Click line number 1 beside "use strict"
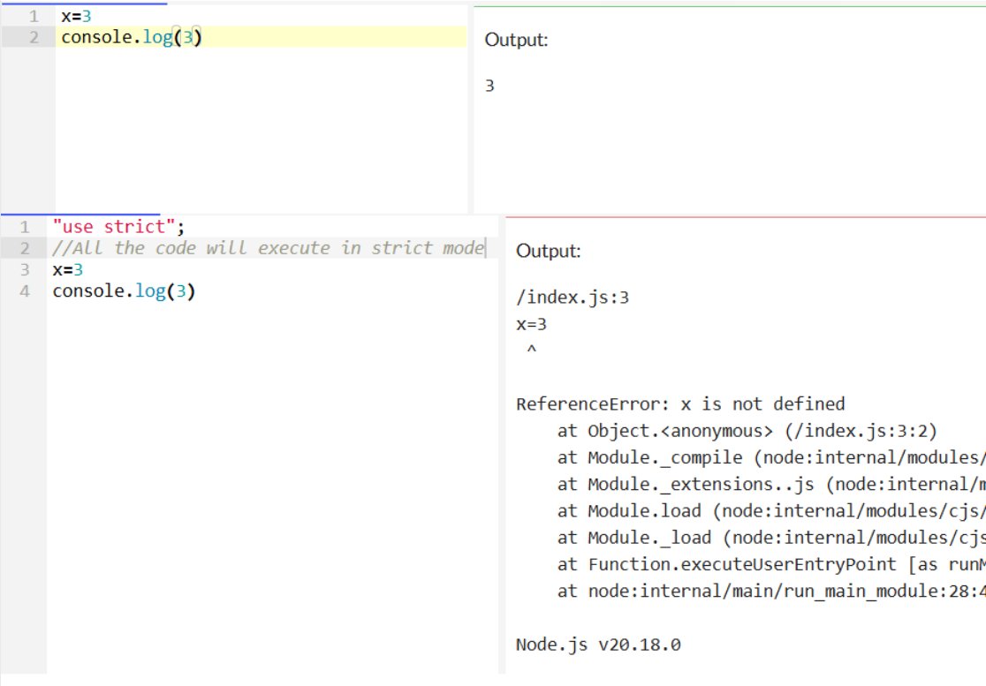Screen dimensions: 986x686 pyautogui.click(x=25, y=227)
